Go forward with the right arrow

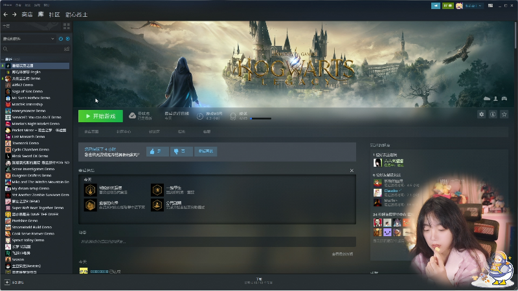[14, 14]
